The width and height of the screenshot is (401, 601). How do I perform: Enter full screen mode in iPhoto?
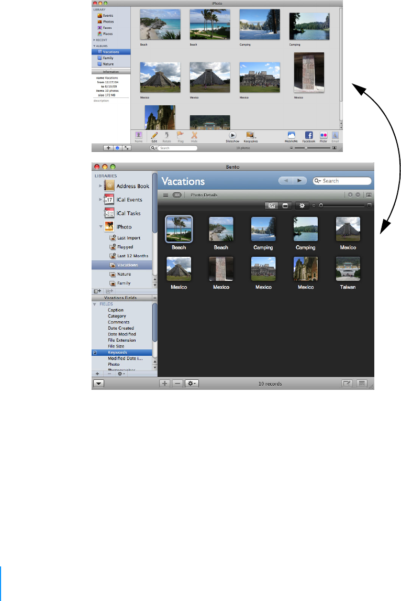126,148
